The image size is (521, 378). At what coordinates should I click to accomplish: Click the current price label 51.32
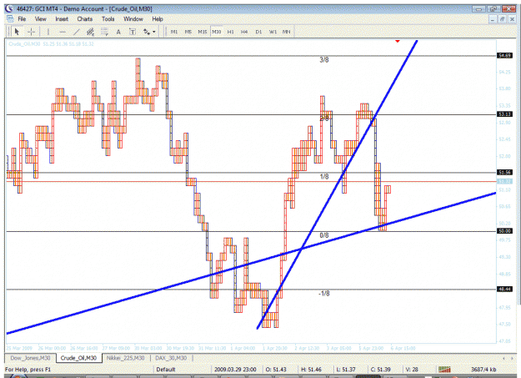pos(504,181)
